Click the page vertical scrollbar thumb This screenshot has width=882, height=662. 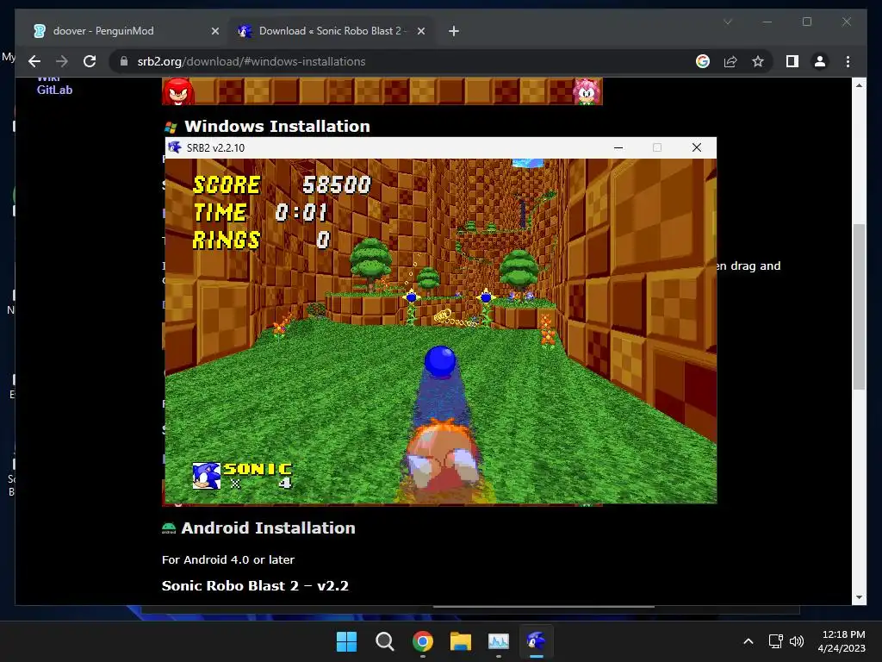pos(859,307)
